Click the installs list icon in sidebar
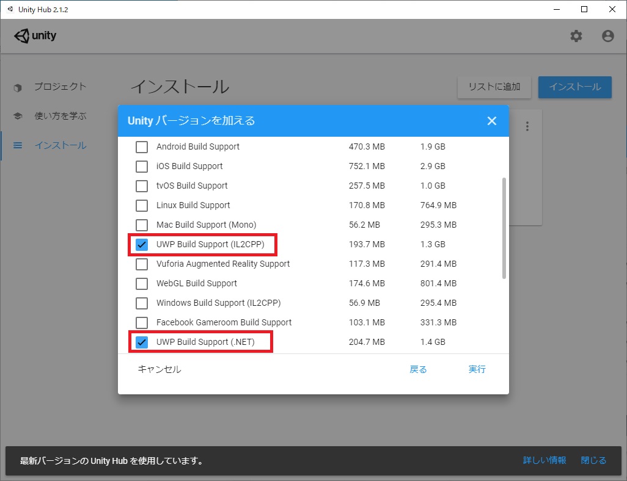The image size is (627, 481). 18,145
